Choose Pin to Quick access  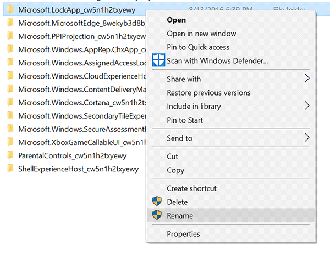point(198,47)
